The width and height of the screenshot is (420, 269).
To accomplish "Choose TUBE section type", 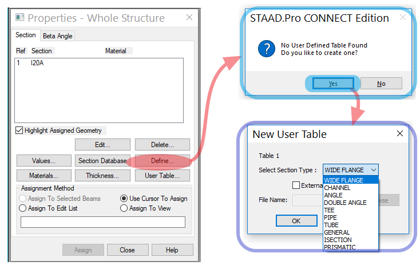I will (351, 225).
